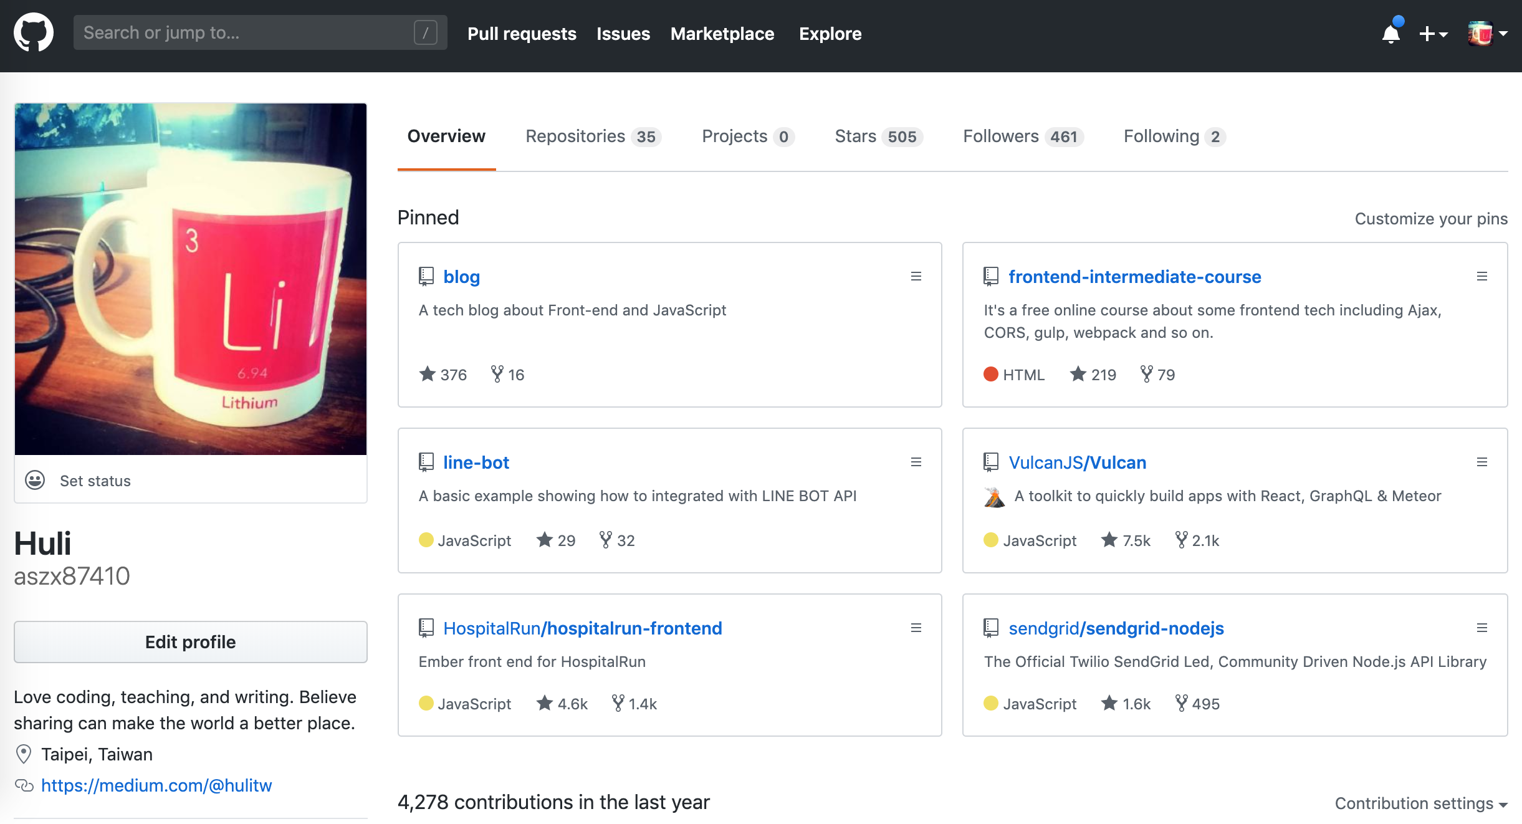The image size is (1522, 824).
Task: Click the Lithium mug profile picture
Action: [x=191, y=279]
